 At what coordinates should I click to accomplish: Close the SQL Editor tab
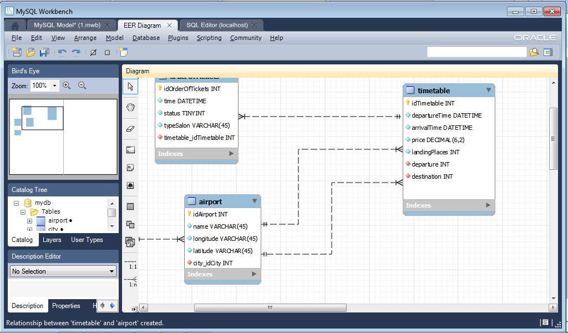[x=254, y=26]
